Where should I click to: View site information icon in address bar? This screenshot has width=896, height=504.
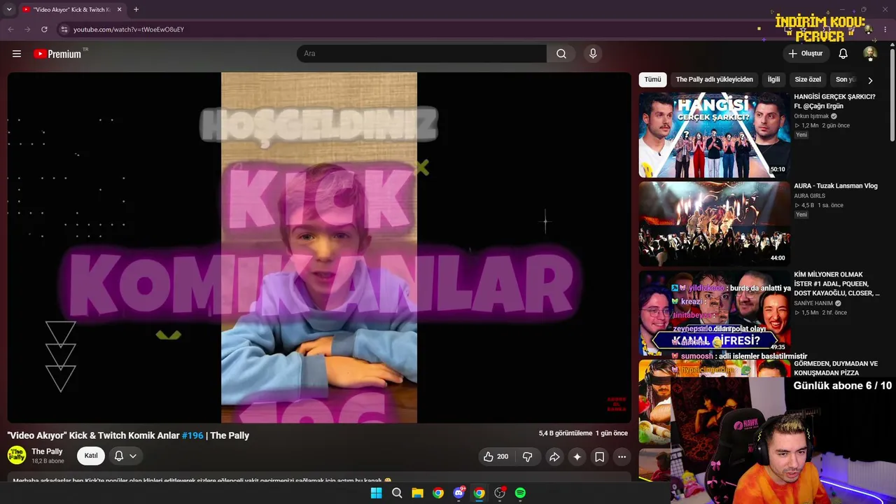[x=64, y=29]
